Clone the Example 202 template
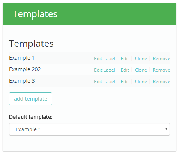Image resolution: width=179 pixels, height=154 pixels. (141, 70)
